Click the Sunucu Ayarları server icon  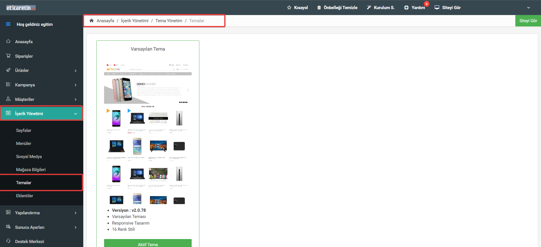pos(8,227)
